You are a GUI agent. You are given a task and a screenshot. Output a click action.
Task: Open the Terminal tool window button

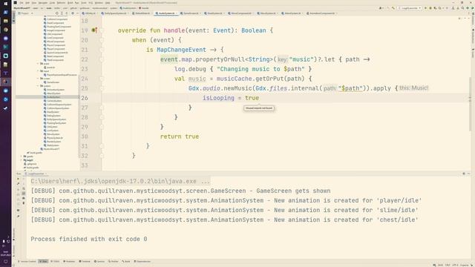coord(85,261)
